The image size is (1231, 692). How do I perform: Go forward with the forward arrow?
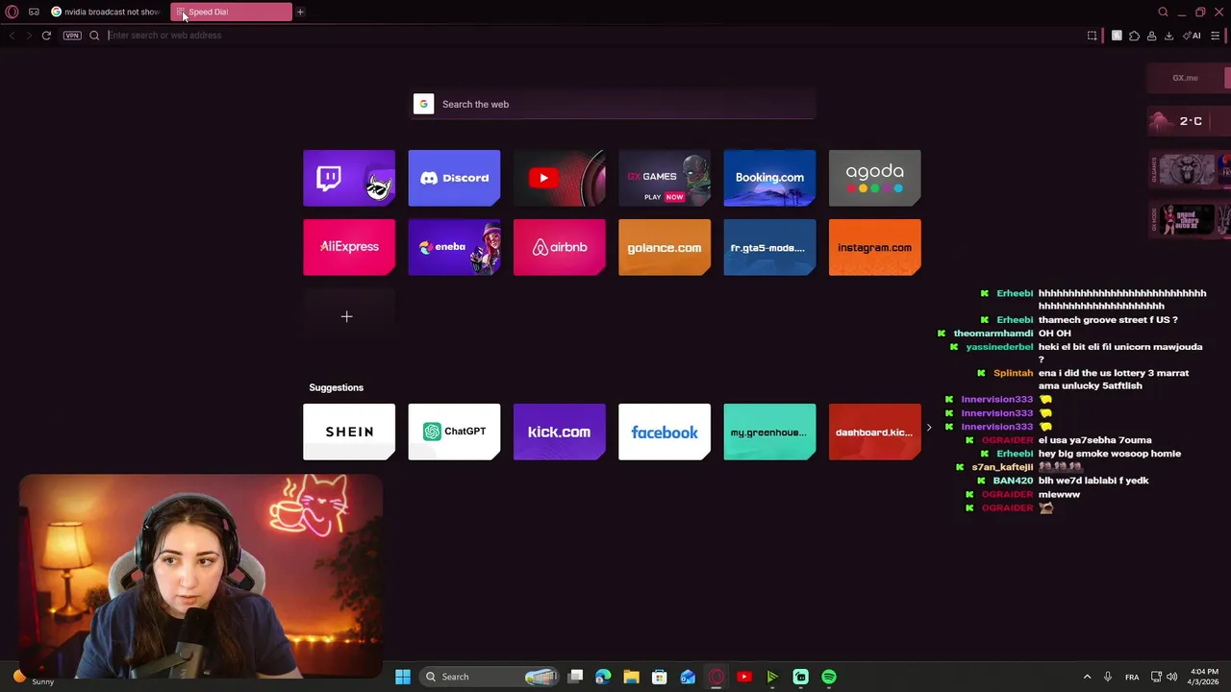click(29, 36)
